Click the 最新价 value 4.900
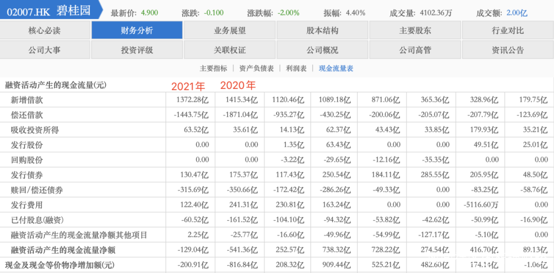554x273 pixels. [149, 13]
